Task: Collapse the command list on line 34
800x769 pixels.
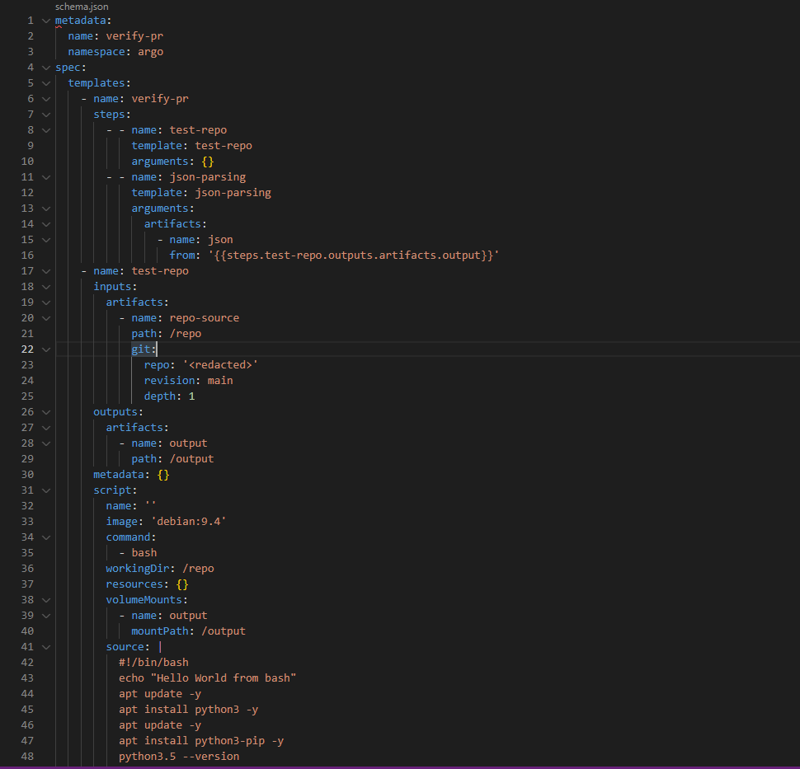Action: 46,537
